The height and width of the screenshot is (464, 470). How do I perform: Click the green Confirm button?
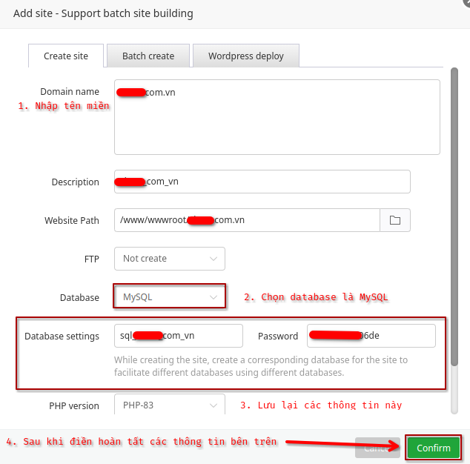click(433, 448)
